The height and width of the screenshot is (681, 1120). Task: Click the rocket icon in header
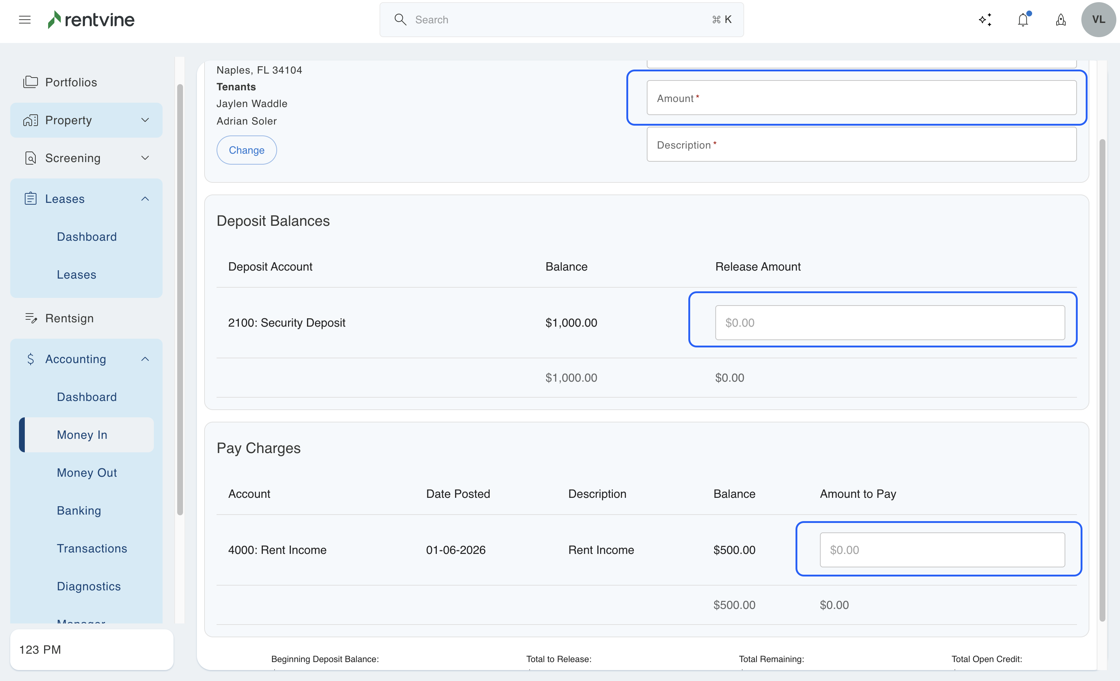(x=1061, y=20)
